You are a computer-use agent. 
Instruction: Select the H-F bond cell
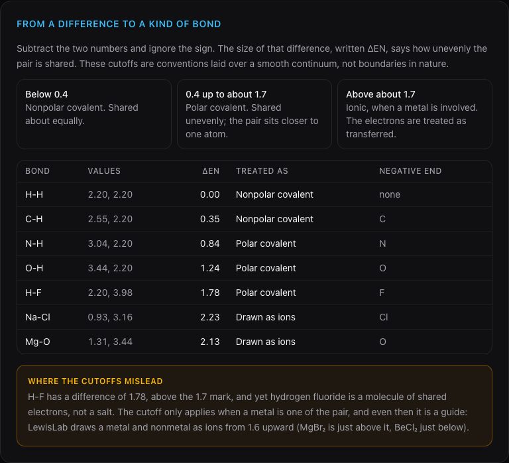[x=33, y=293]
